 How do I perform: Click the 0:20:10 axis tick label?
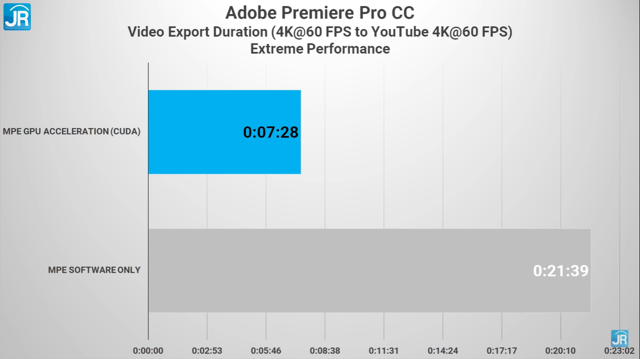[560, 351]
